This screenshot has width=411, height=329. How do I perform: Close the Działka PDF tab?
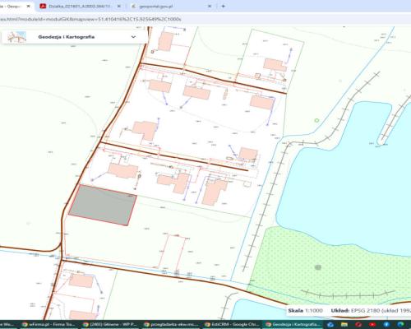tap(118, 6)
